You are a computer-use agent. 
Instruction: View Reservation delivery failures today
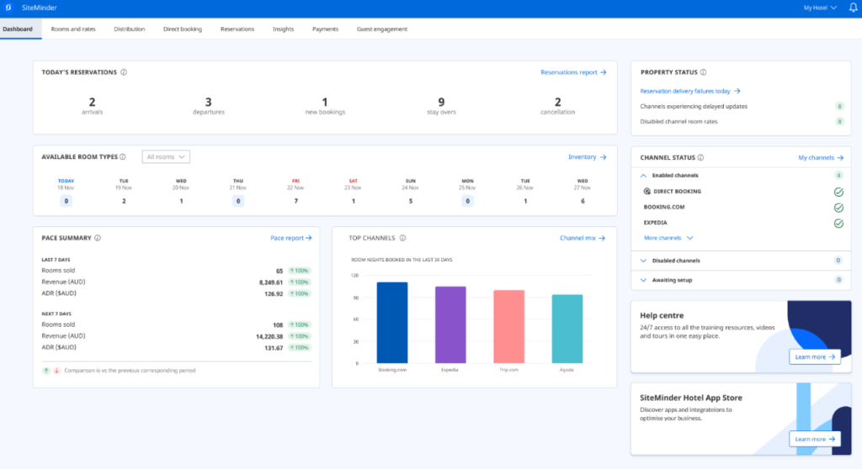[690, 91]
